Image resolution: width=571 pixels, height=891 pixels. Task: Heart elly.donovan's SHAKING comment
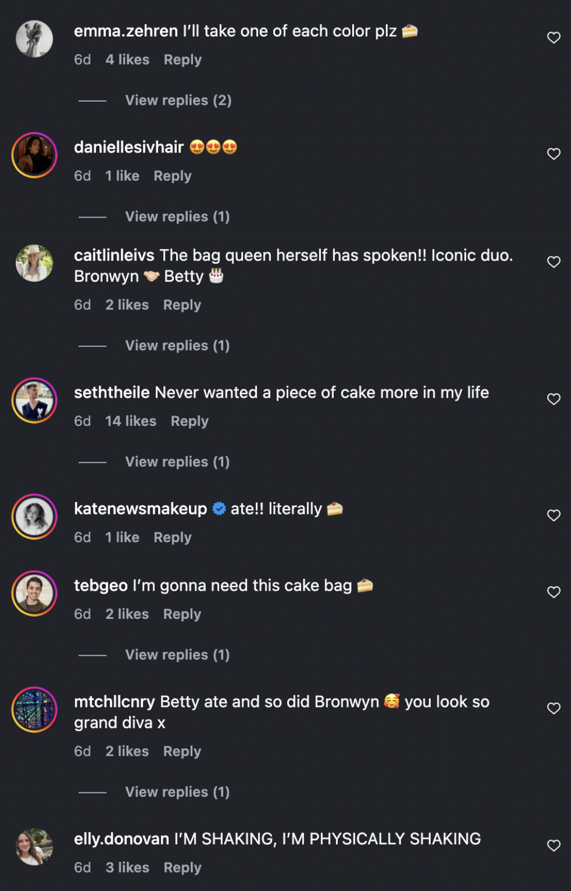554,846
